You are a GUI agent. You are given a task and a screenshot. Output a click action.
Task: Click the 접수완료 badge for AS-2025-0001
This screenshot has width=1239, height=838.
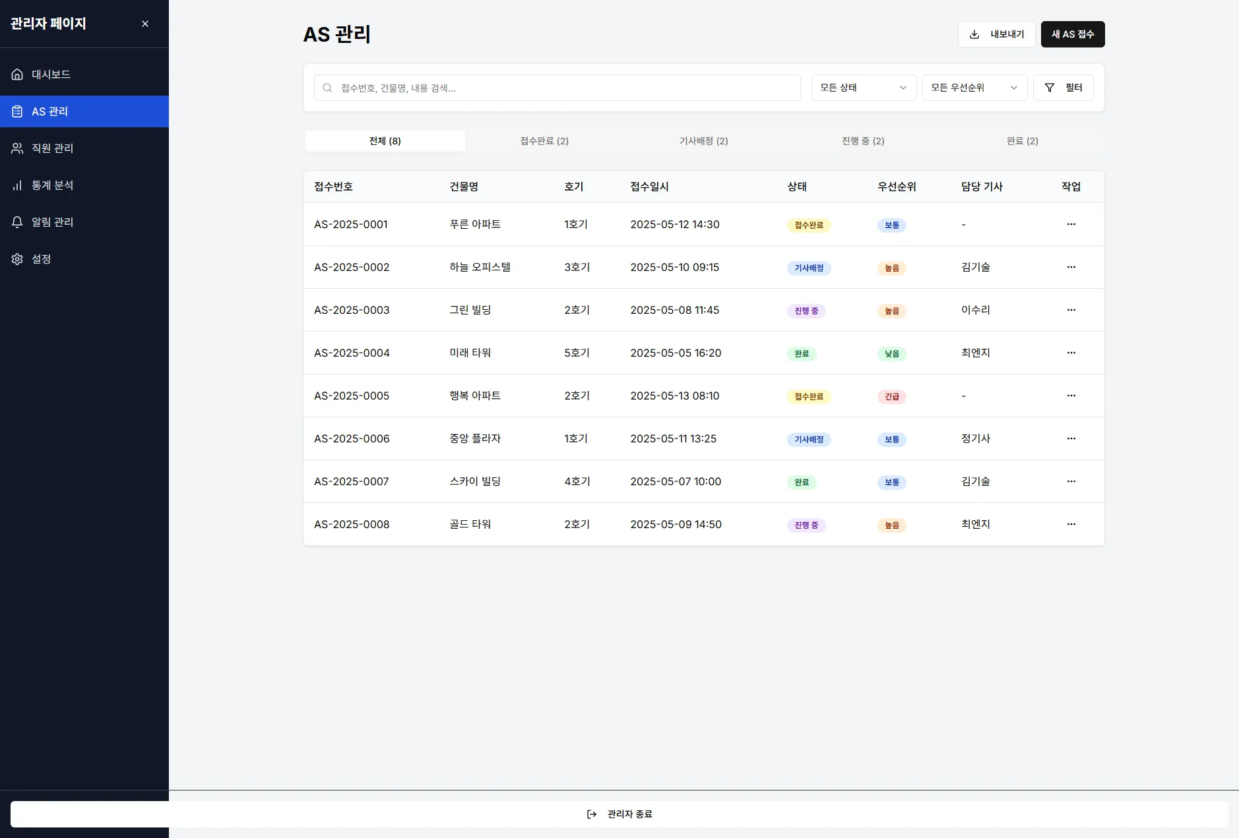click(x=809, y=225)
